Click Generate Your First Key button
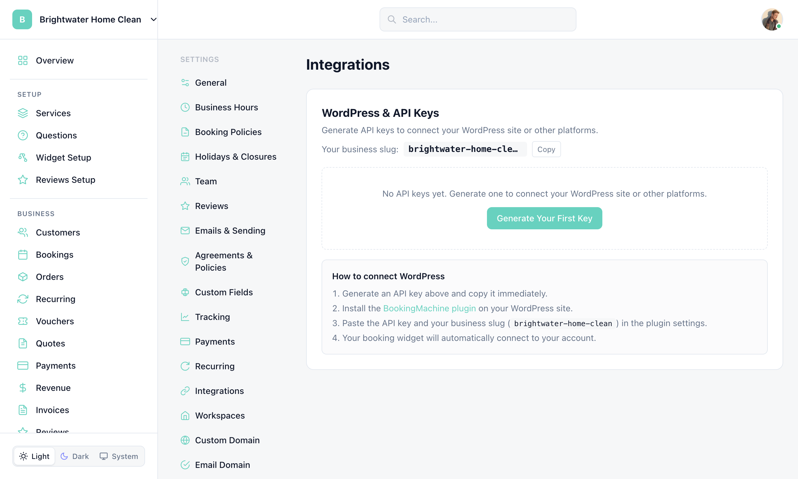The image size is (798, 479). (x=544, y=218)
